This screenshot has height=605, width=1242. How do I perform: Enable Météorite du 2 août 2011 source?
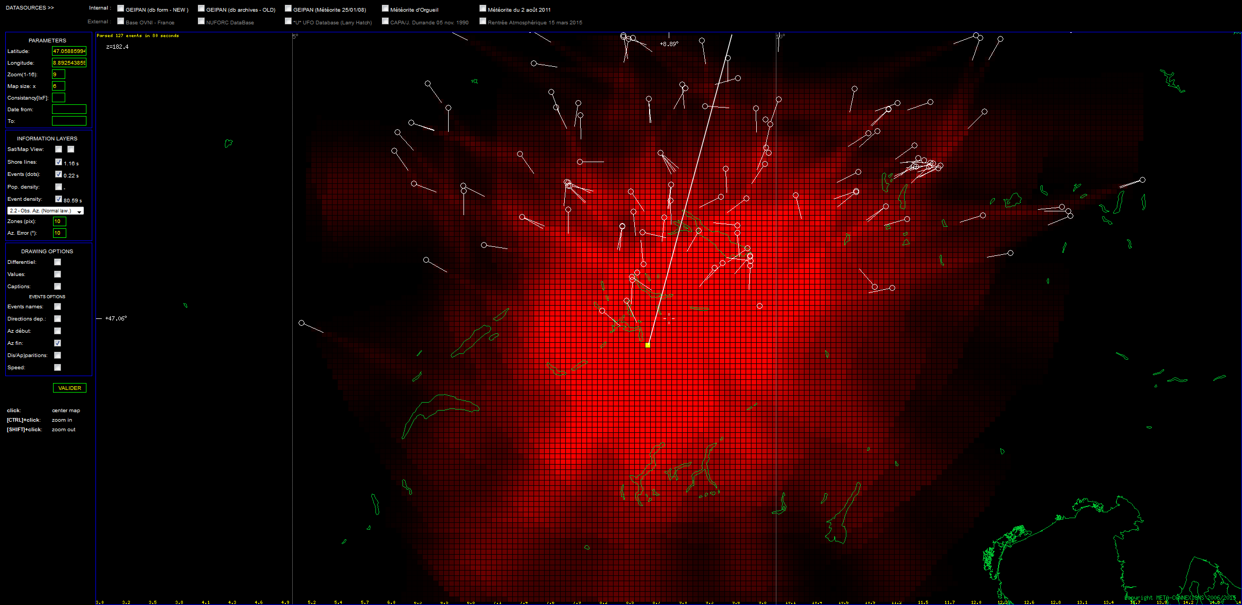[x=483, y=8]
